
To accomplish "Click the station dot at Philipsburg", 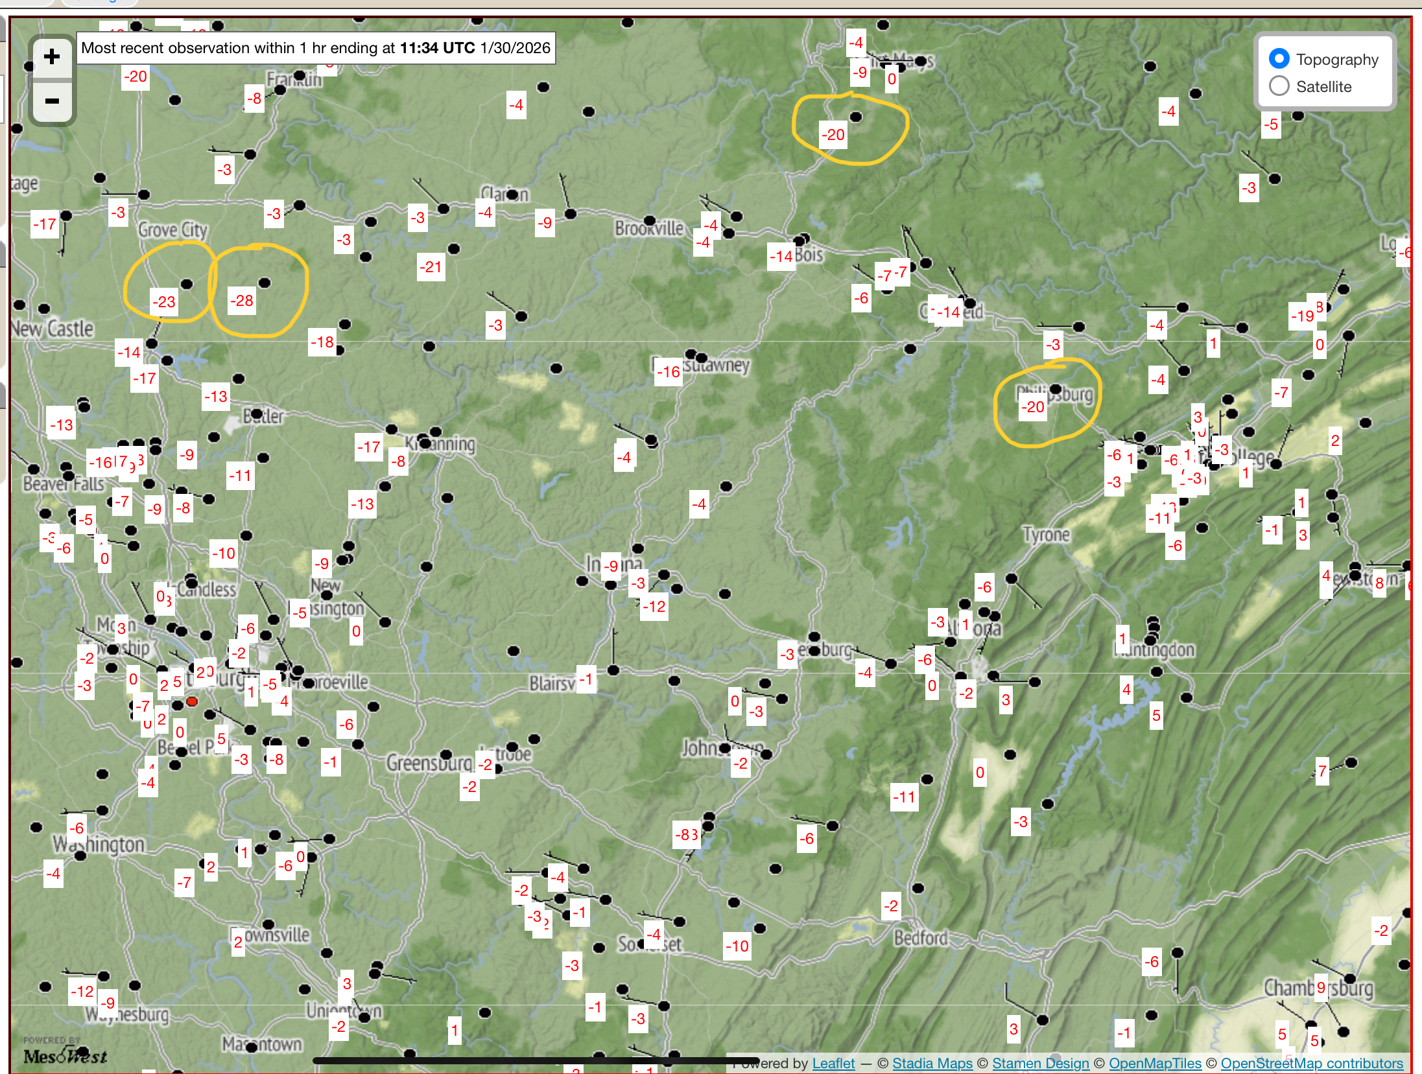I will [1055, 390].
